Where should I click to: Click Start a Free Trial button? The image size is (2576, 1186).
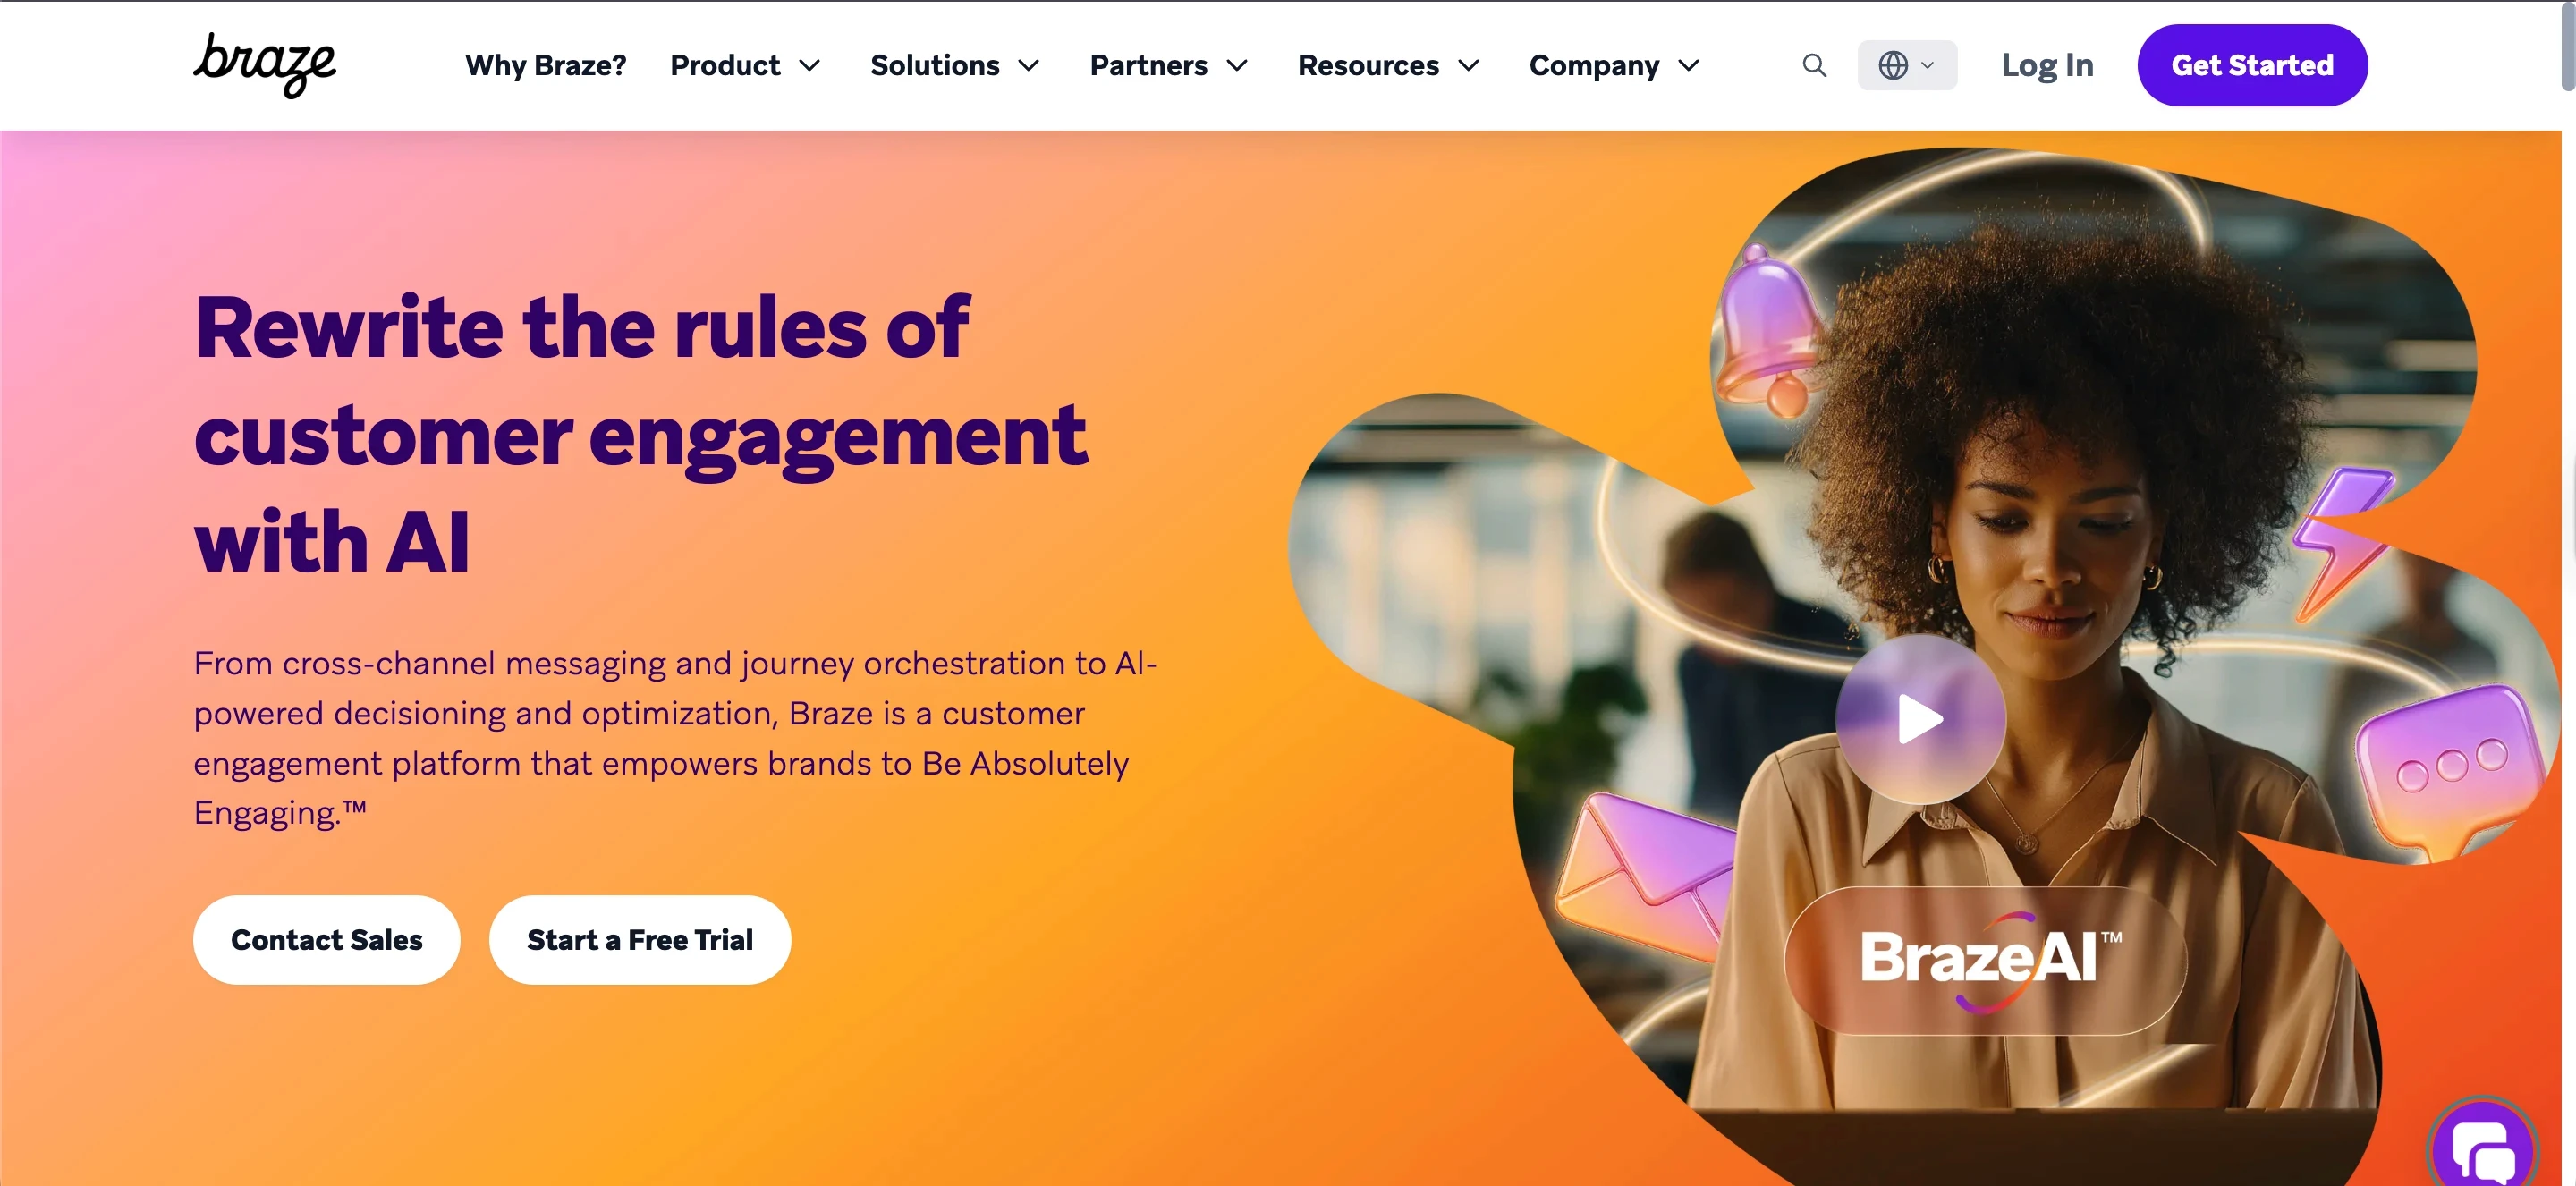coord(640,940)
